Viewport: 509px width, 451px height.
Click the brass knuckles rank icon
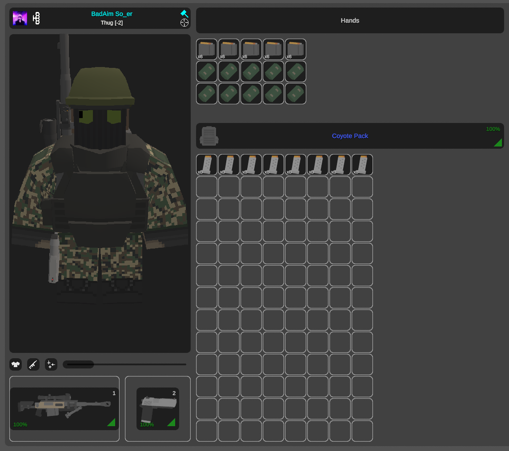[37, 18]
